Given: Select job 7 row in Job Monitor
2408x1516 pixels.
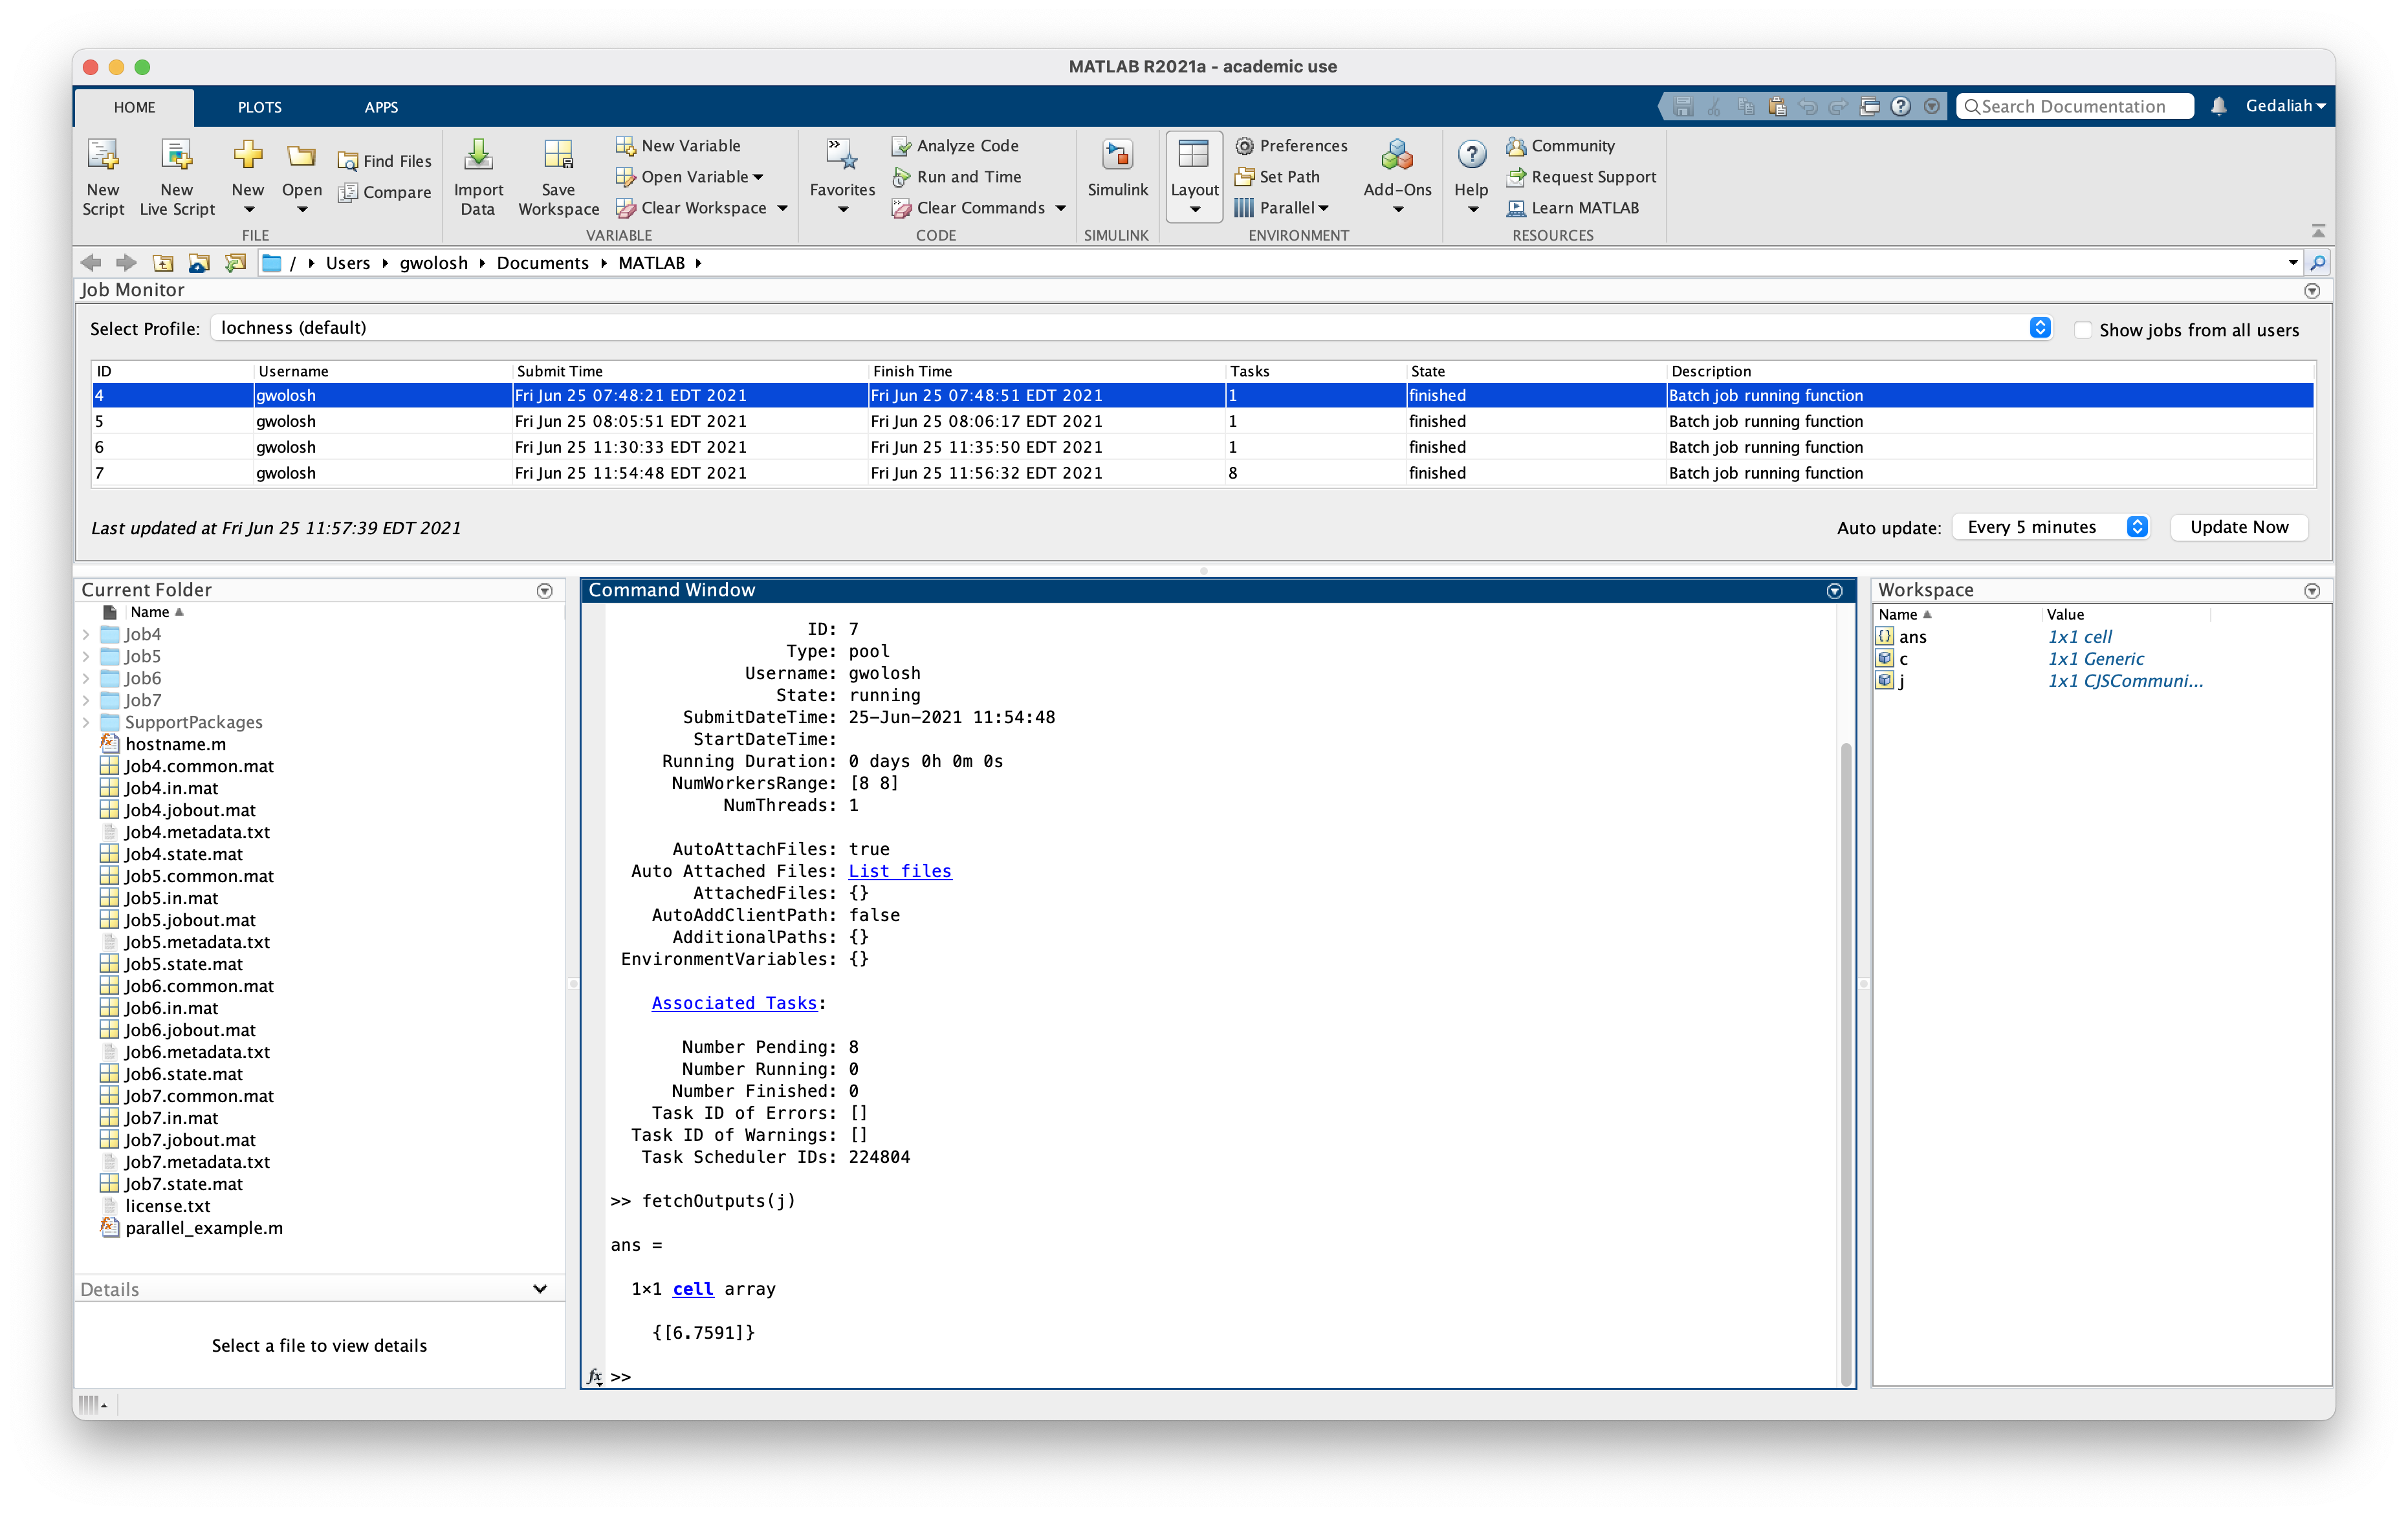Looking at the screenshot, I should tap(1203, 473).
